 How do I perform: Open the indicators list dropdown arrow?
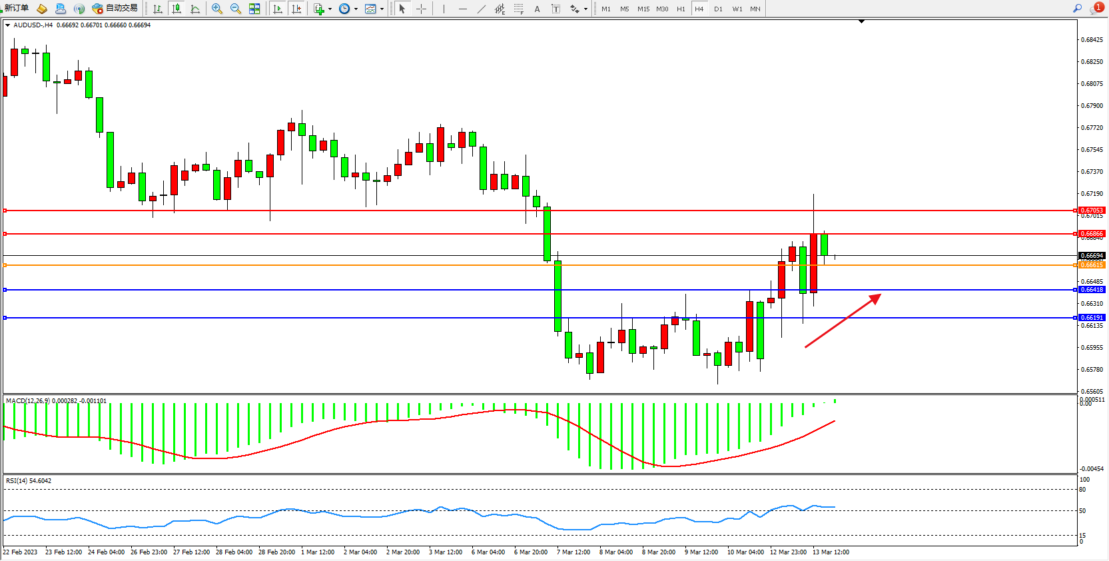[x=330, y=9]
